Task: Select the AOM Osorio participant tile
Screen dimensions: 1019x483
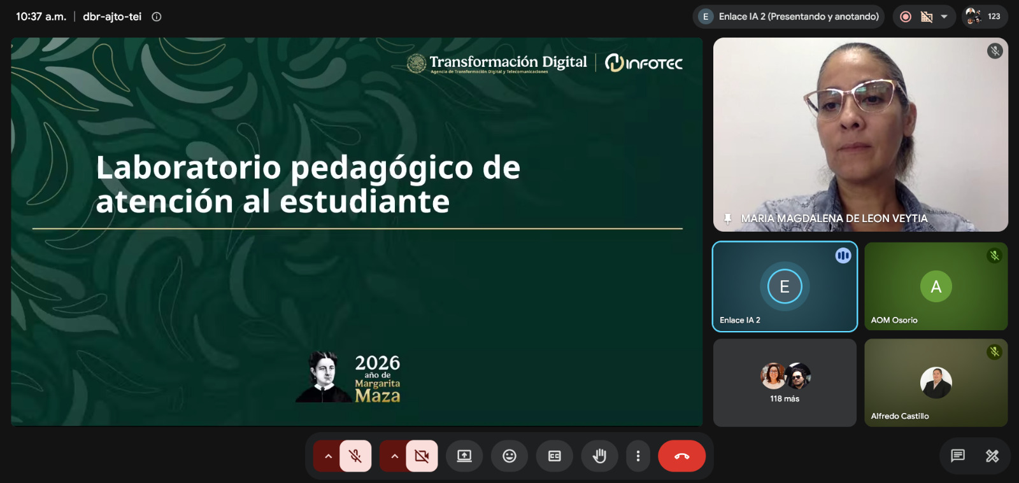Action: [x=936, y=286]
